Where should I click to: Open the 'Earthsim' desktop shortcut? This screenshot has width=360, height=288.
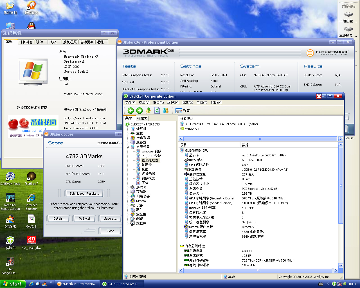tap(31, 178)
